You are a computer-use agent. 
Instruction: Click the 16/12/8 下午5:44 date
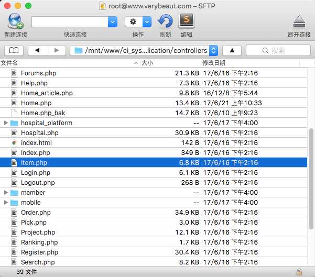[231, 93]
